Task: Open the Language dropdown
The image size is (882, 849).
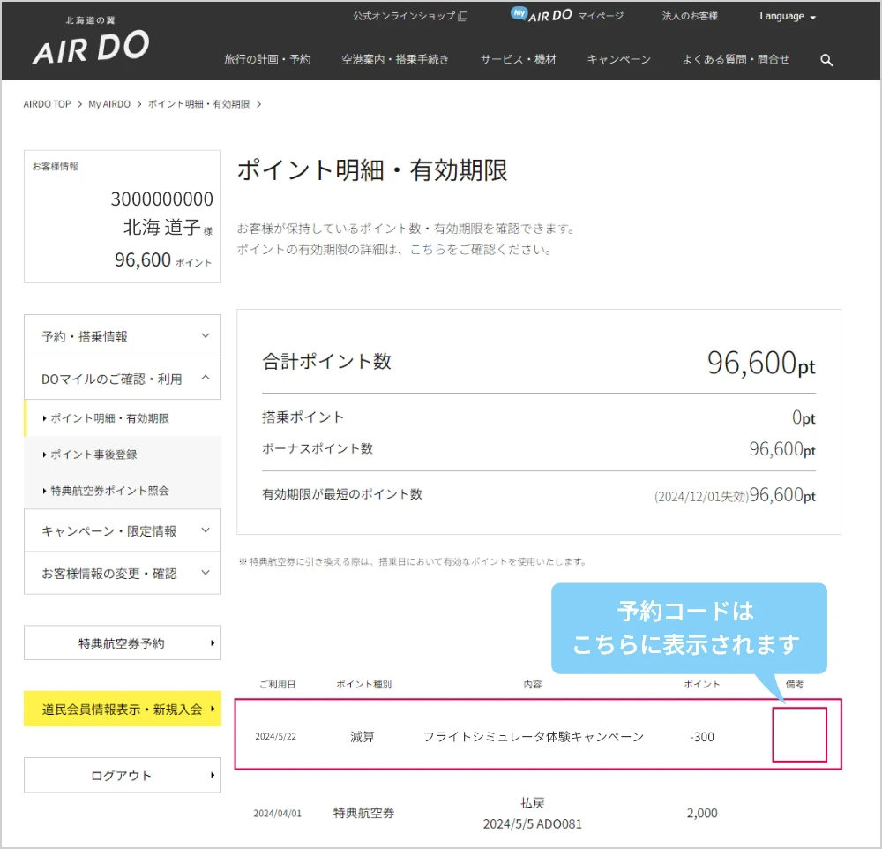Action: pos(788,16)
